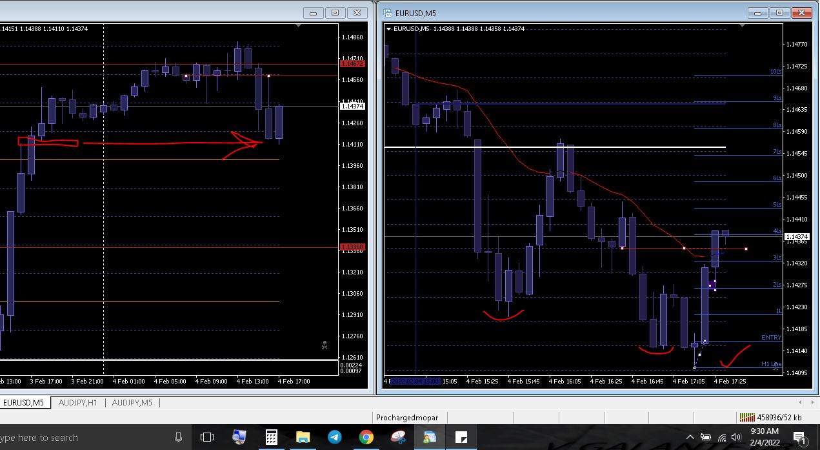Open the Snipping Tool taskbar icon
The height and width of the screenshot is (450, 820).
pyautogui.click(x=397, y=437)
